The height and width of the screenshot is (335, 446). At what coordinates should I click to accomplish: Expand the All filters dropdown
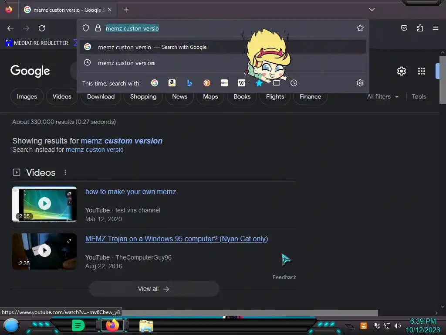tap(382, 96)
